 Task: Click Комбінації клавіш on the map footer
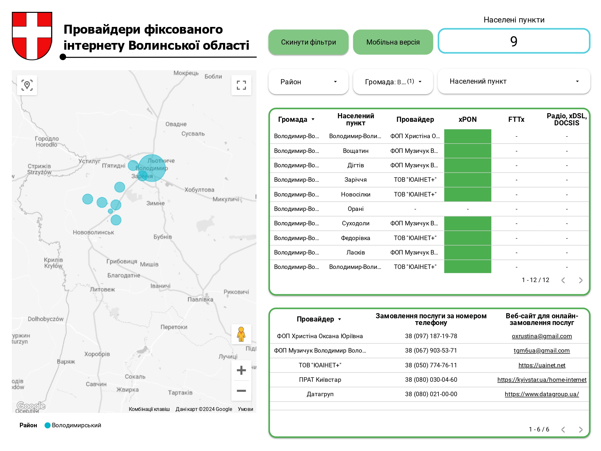click(149, 409)
